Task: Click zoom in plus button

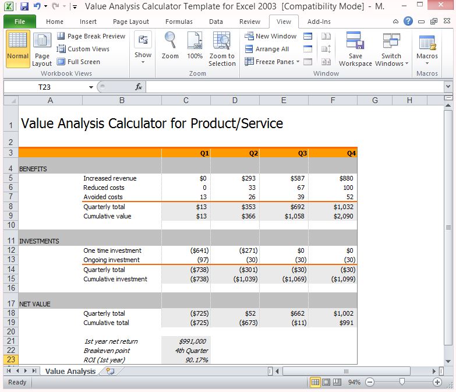Action: click(437, 382)
